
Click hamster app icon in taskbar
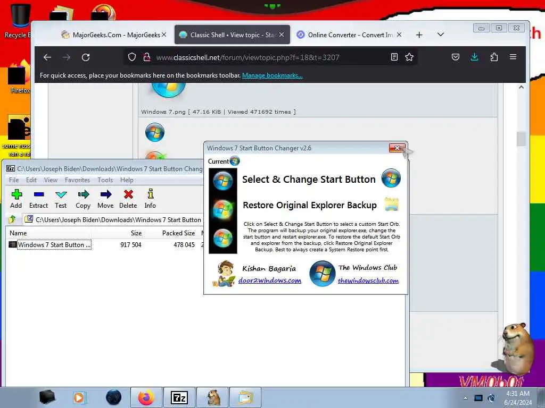click(x=213, y=397)
